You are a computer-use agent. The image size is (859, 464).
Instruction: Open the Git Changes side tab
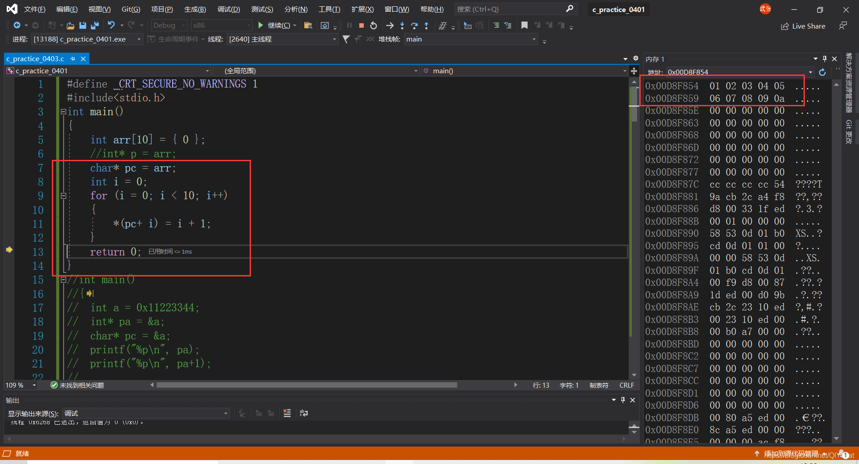(849, 132)
